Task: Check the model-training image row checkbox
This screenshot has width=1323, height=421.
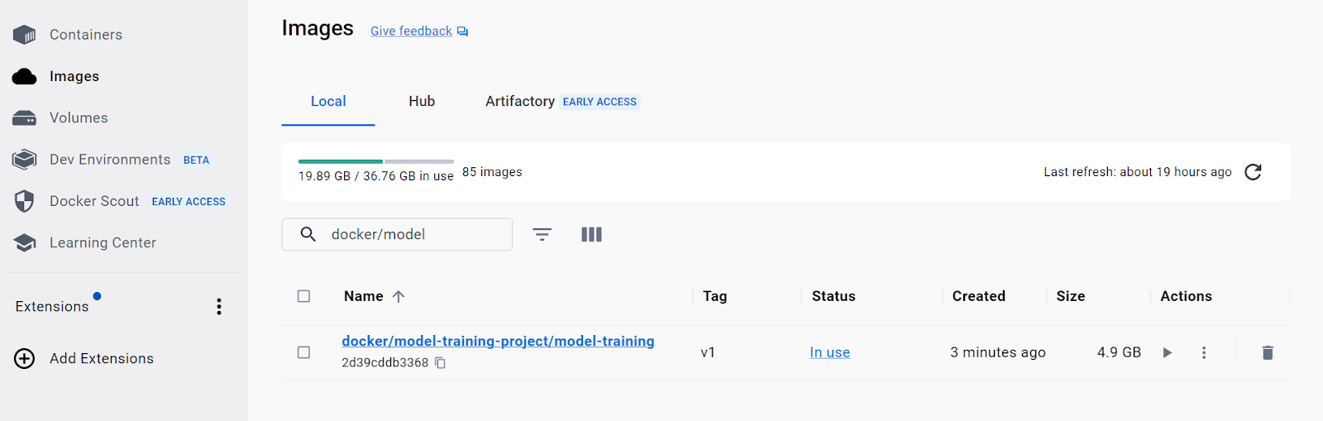Action: coord(303,352)
